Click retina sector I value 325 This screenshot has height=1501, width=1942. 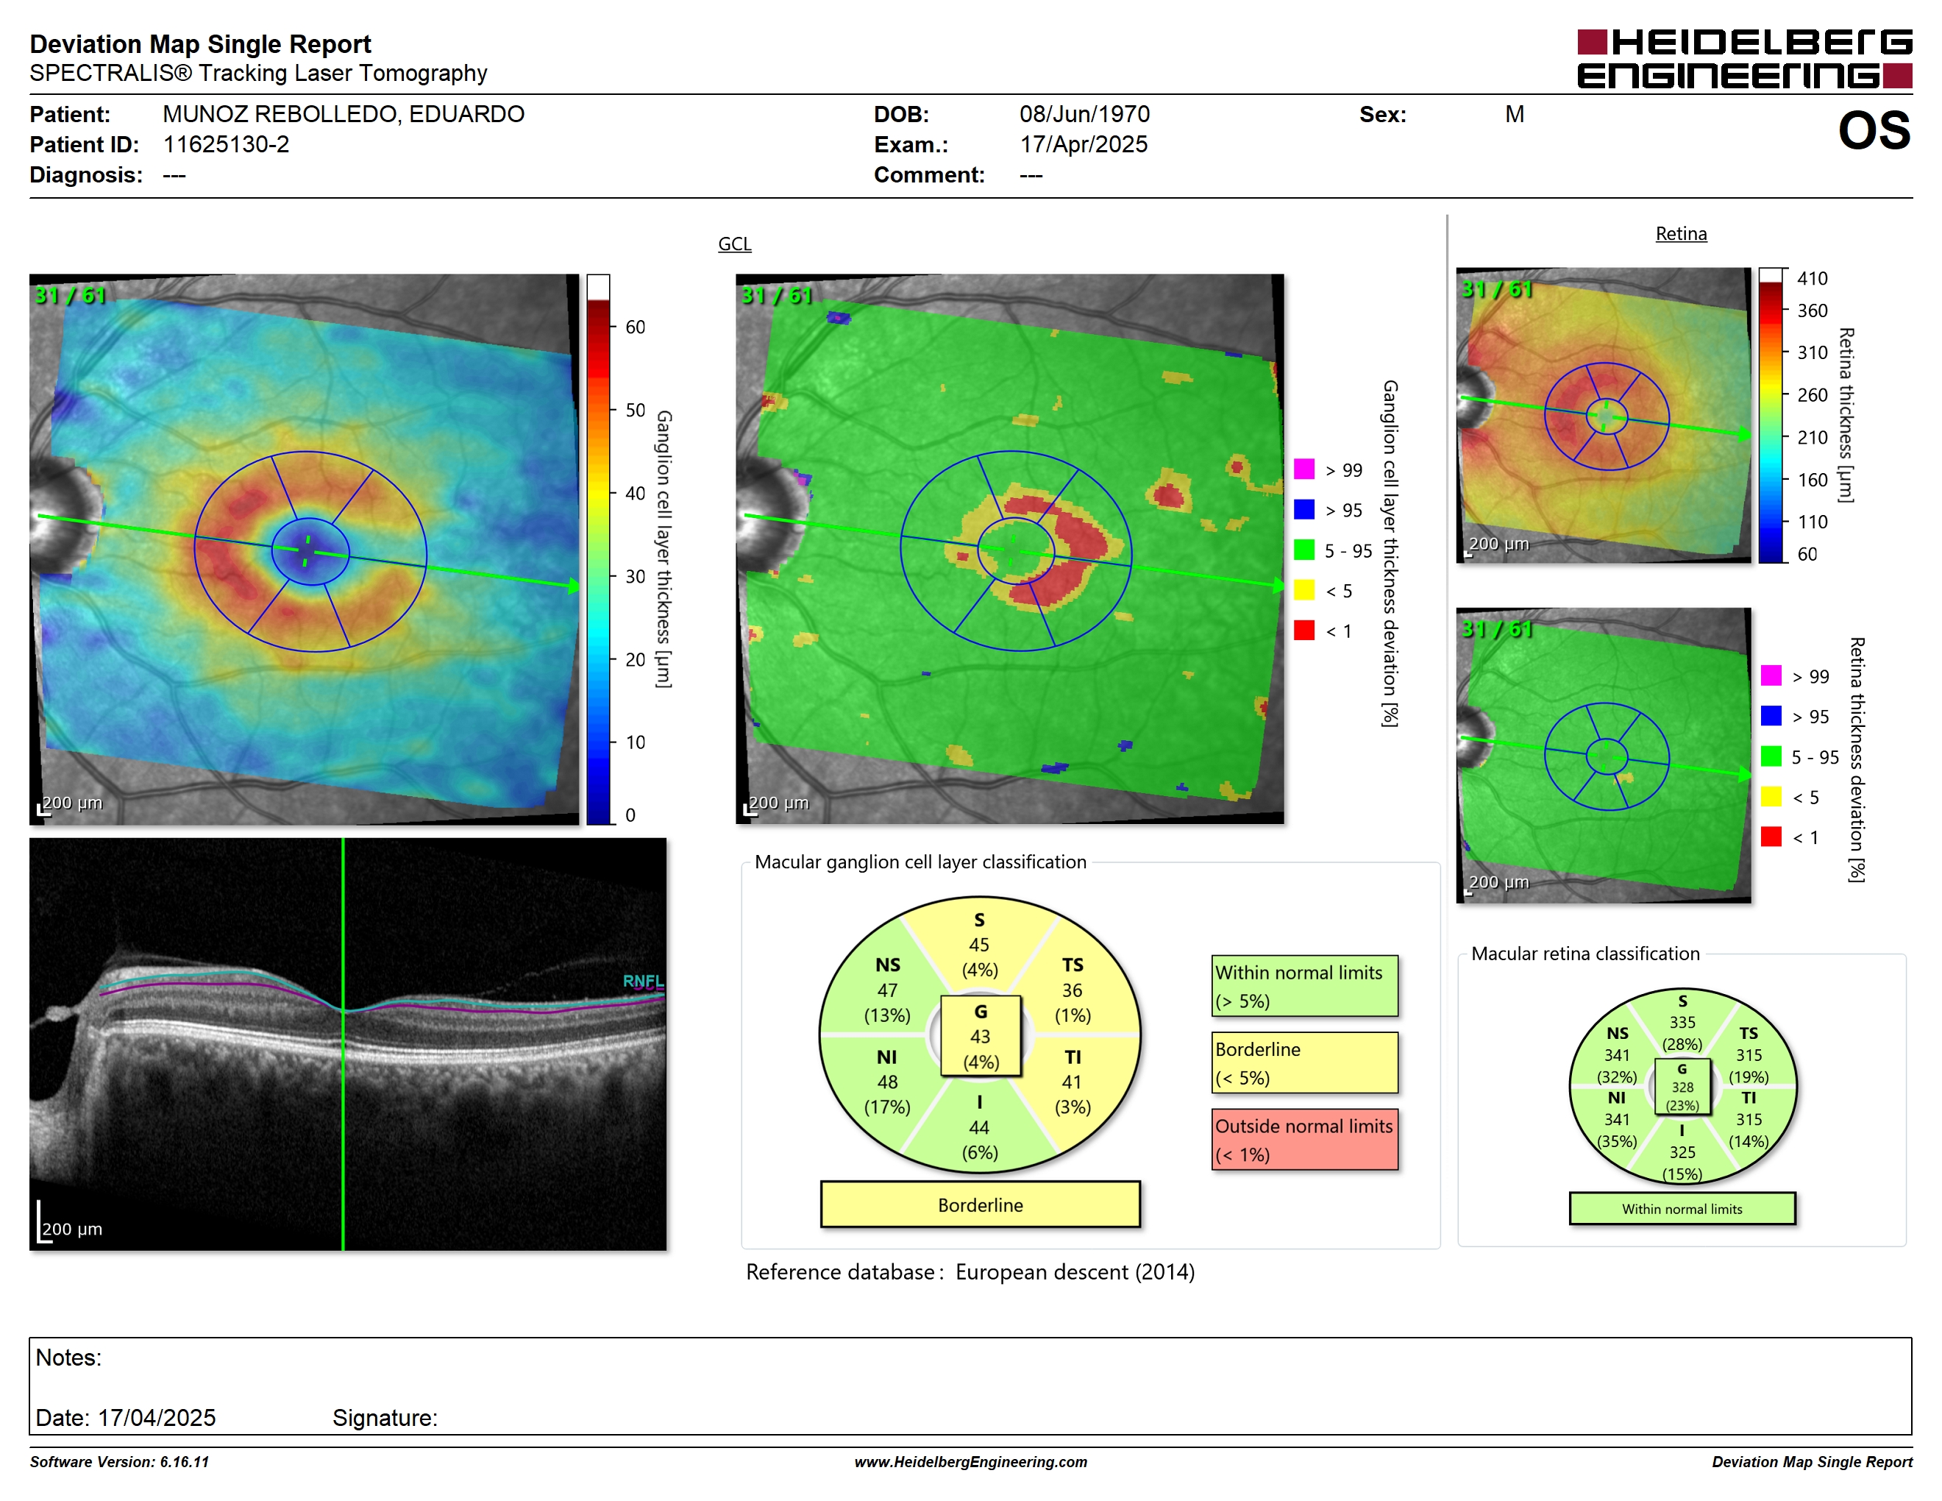1682,1152
